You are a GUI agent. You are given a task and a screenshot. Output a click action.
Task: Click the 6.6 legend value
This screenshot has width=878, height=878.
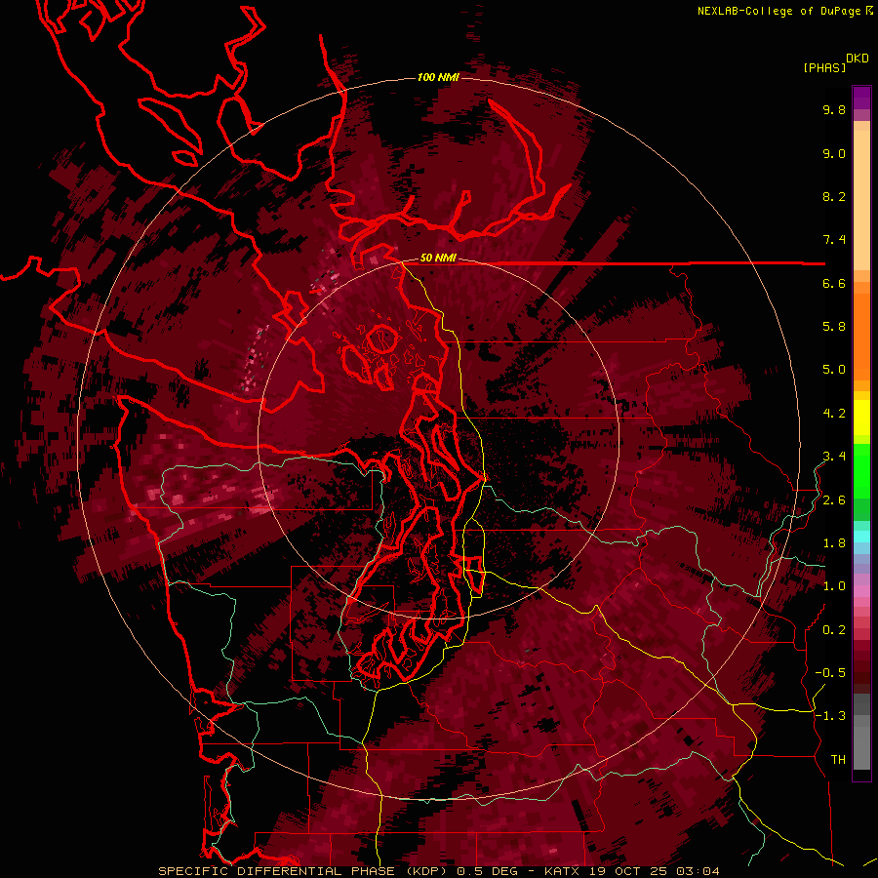834,283
